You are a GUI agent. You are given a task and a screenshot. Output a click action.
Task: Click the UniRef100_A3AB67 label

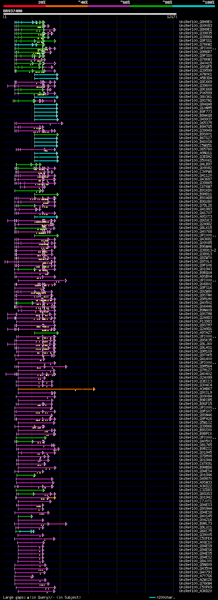point(196,389)
